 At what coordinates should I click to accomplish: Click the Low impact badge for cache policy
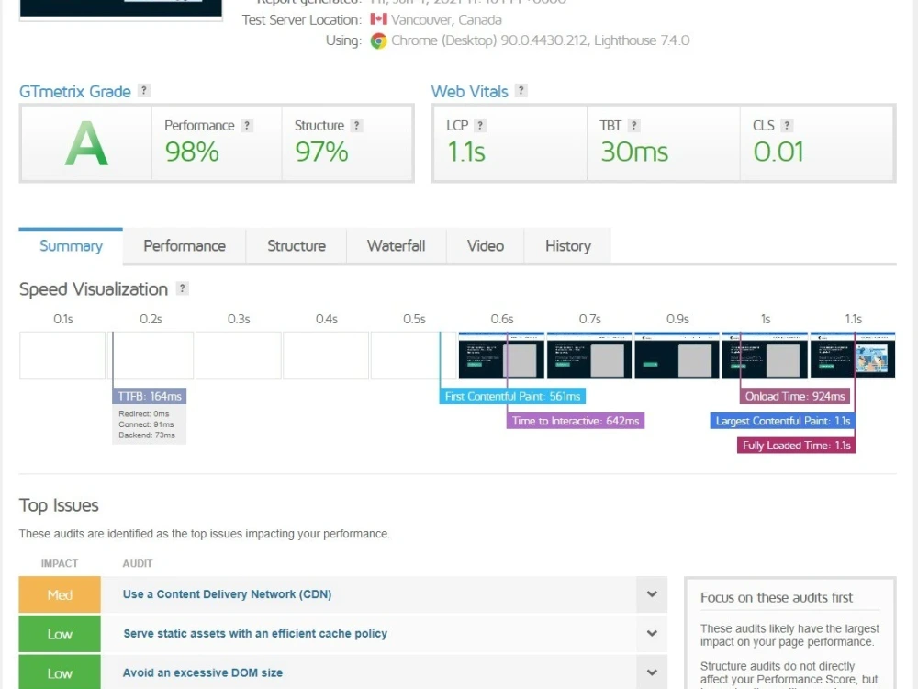pos(60,634)
